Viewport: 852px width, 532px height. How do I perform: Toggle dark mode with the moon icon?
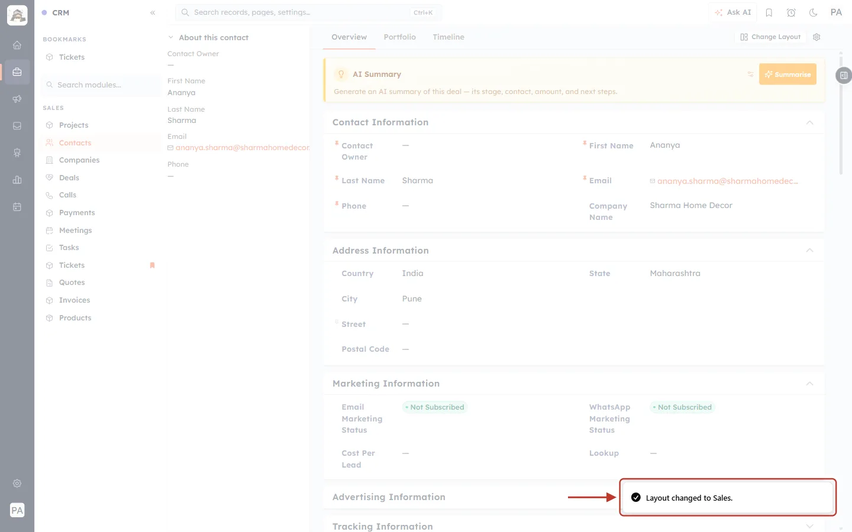(x=814, y=12)
